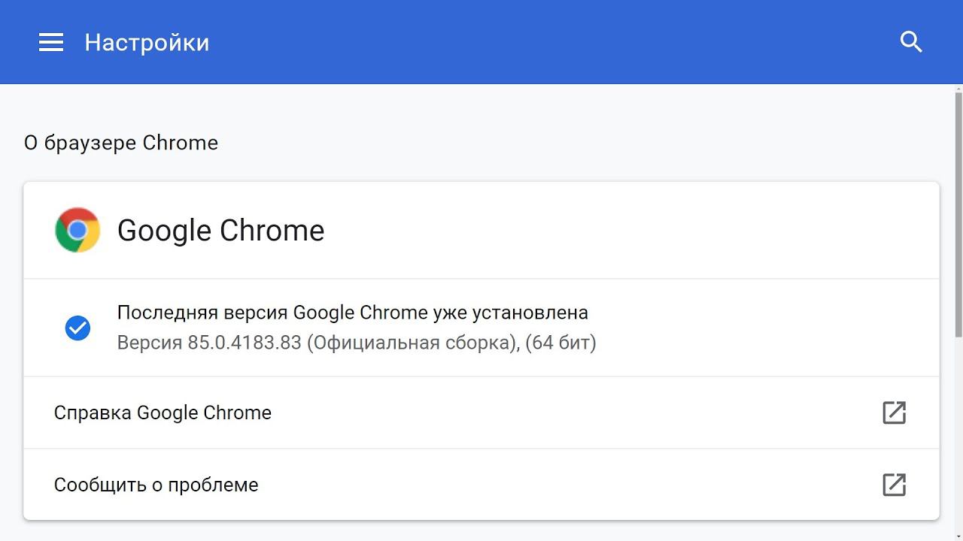This screenshot has height=541, width=963.
Task: Open external link icon for Сообщить о проблеме
Action: coord(894,485)
